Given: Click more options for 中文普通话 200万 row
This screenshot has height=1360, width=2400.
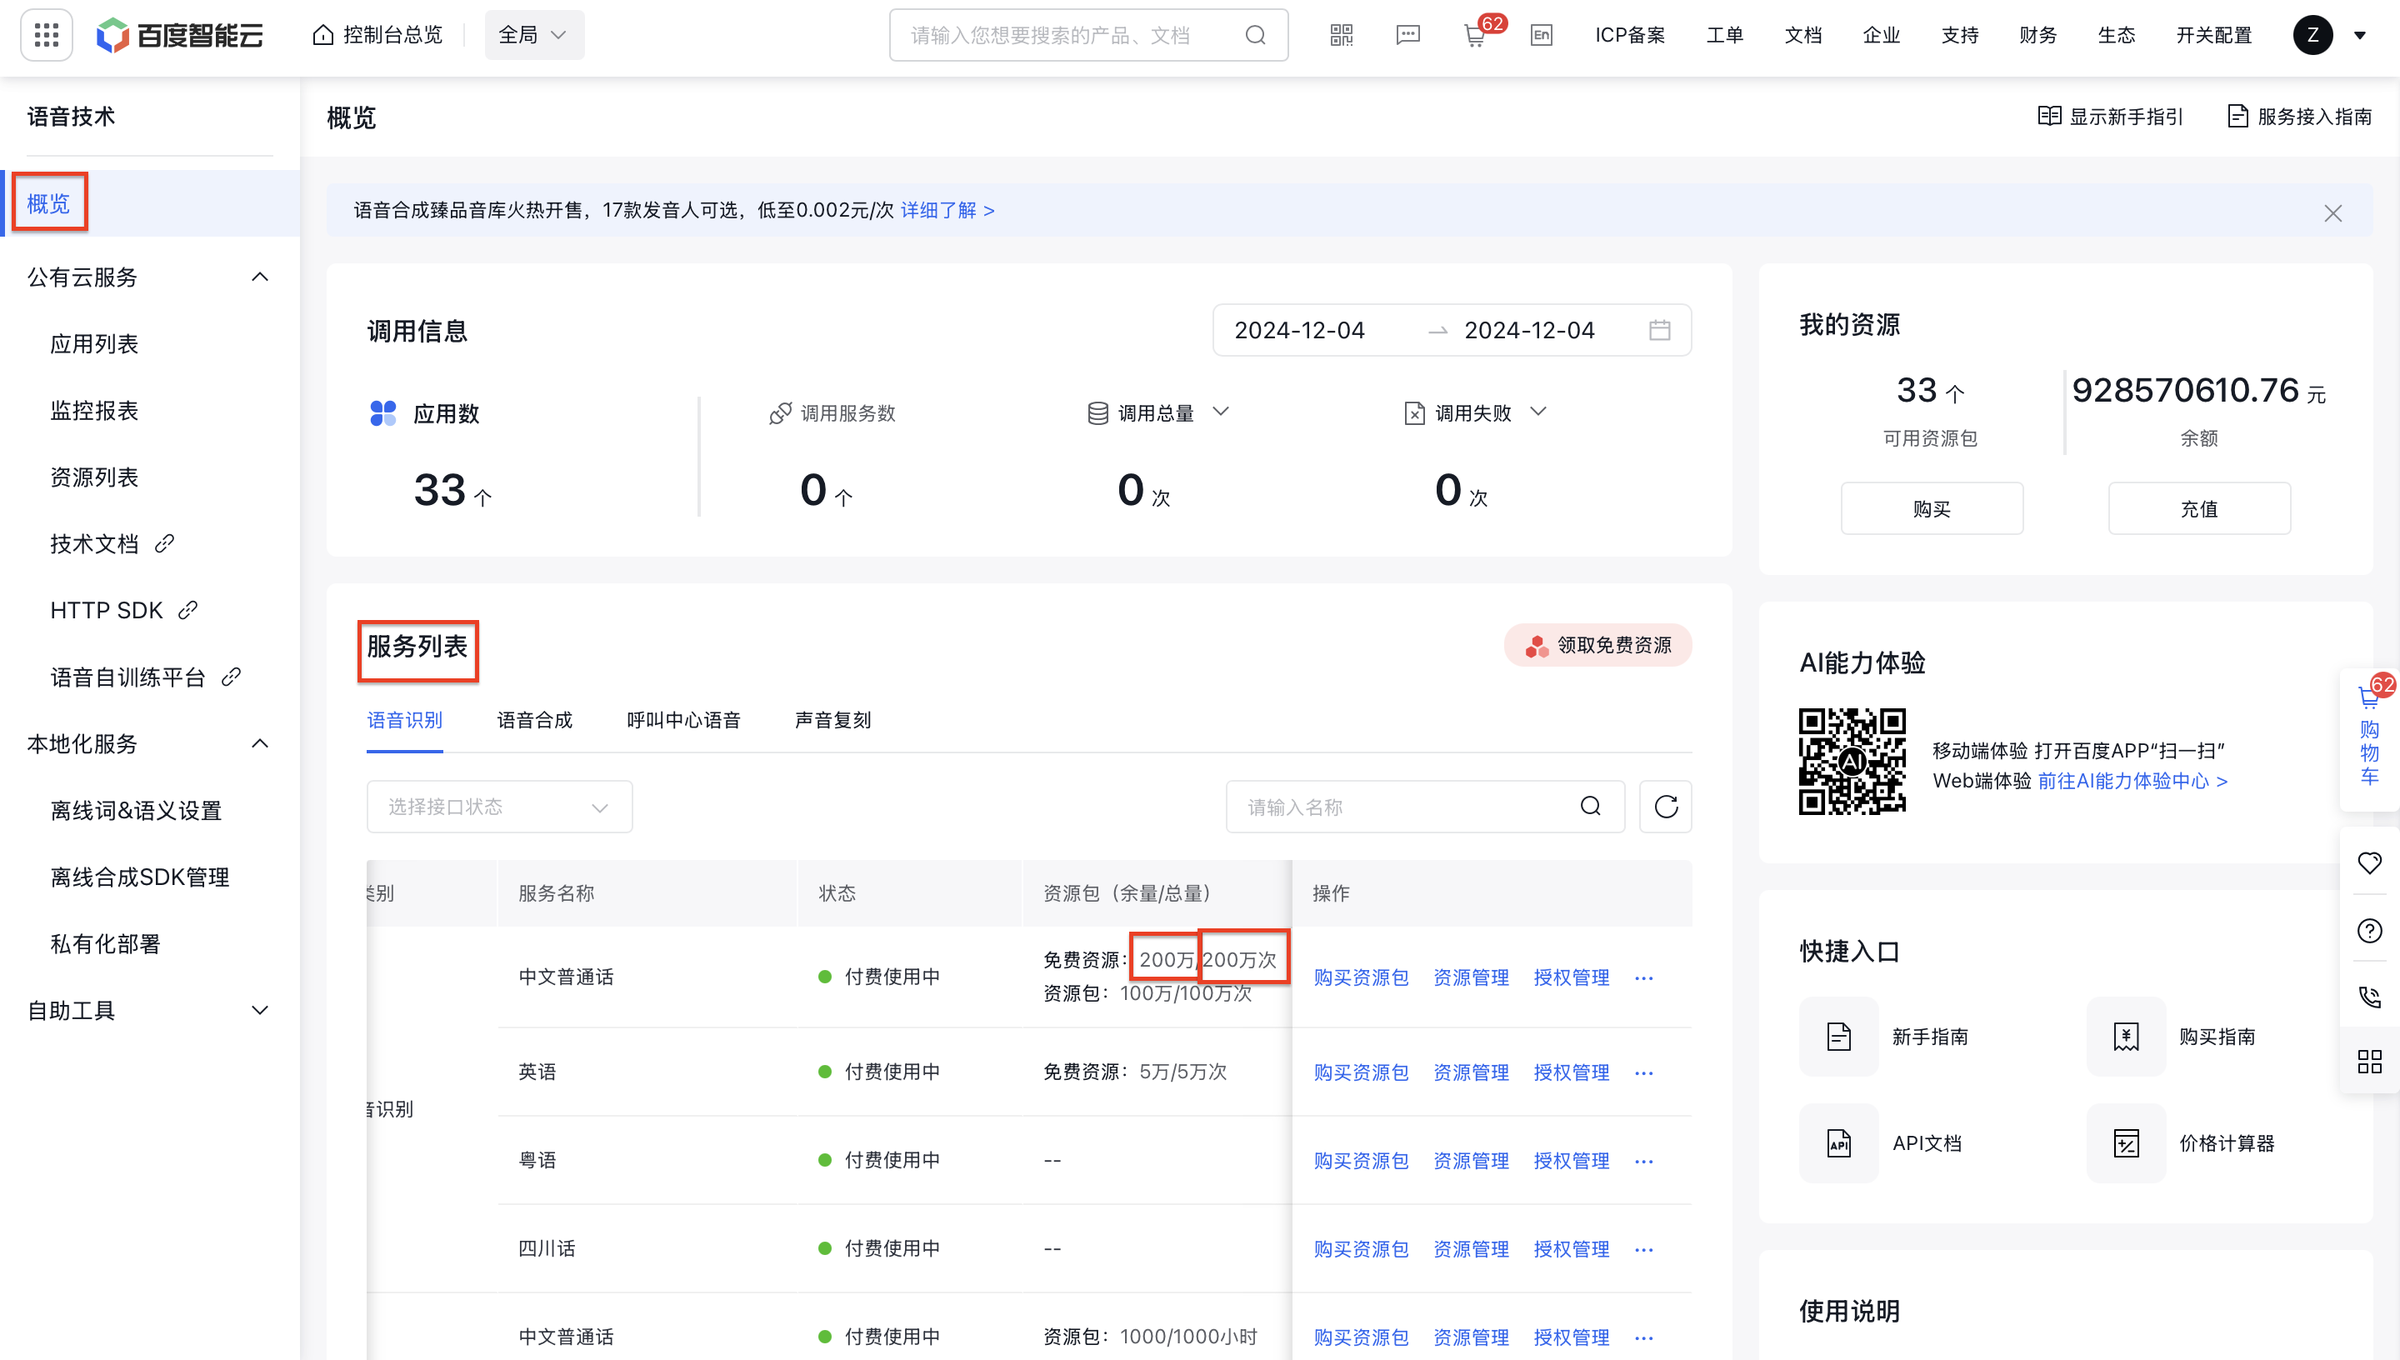Looking at the screenshot, I should click(1644, 978).
